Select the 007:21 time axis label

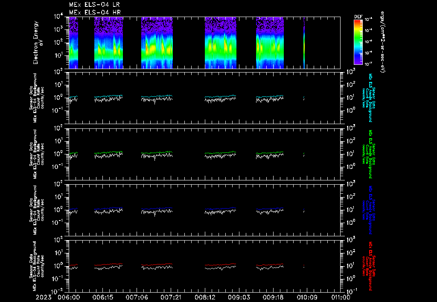(171, 297)
